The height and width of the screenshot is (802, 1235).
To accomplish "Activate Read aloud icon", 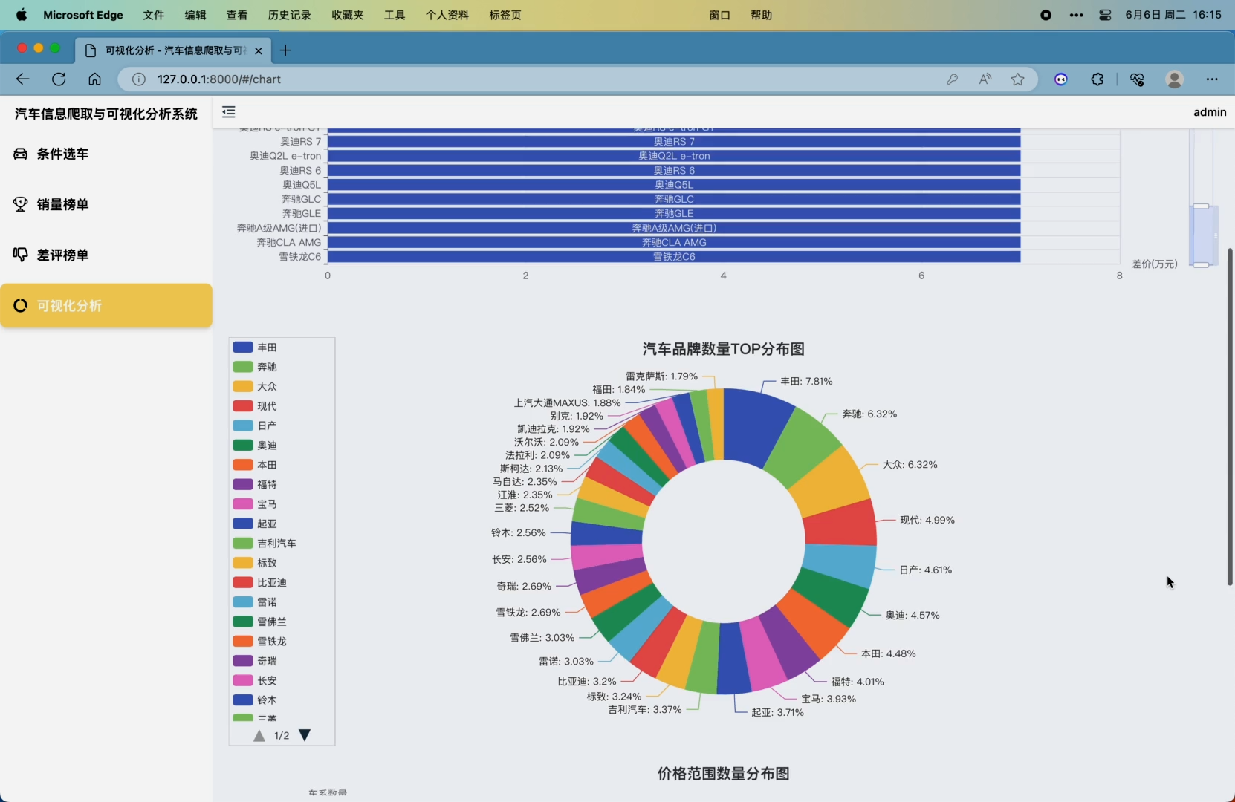I will pyautogui.click(x=985, y=79).
